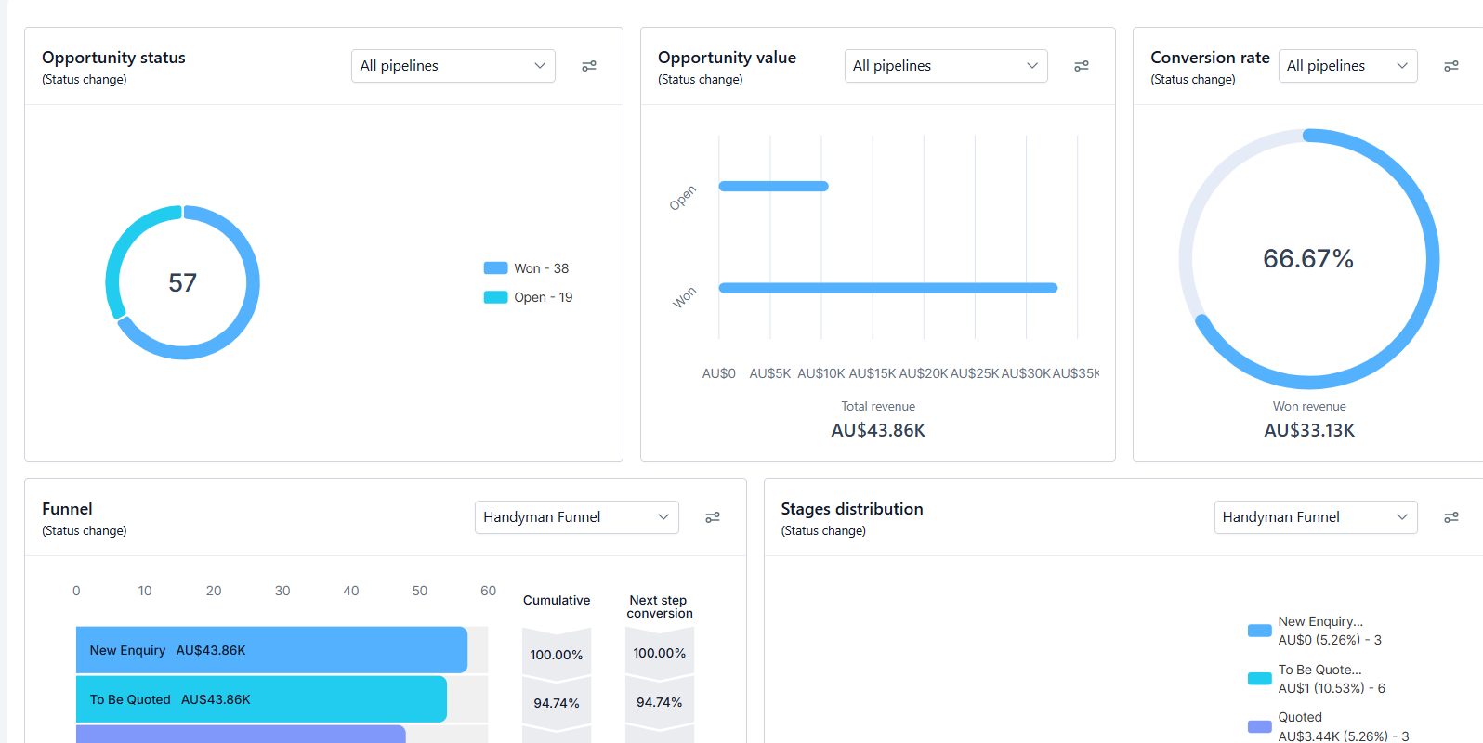Viewport: 1483px width, 743px height.
Task: Click the AU$1 (10.53%) - 6 legend text
Action: pyautogui.click(x=1332, y=688)
